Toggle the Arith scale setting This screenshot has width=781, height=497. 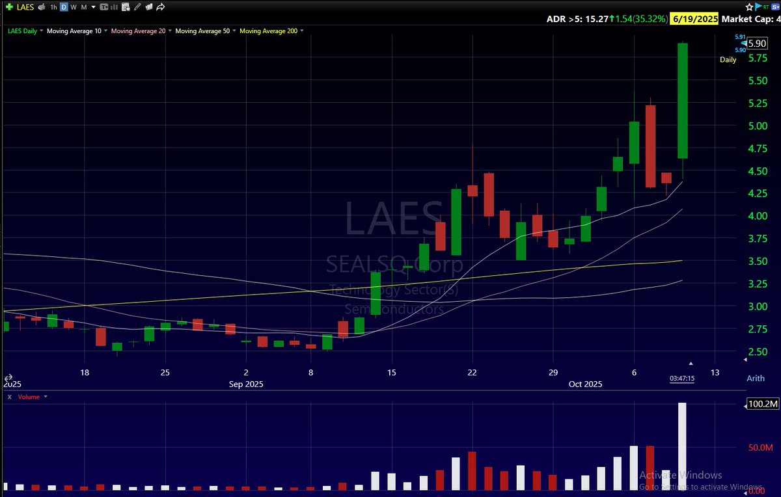pos(756,378)
